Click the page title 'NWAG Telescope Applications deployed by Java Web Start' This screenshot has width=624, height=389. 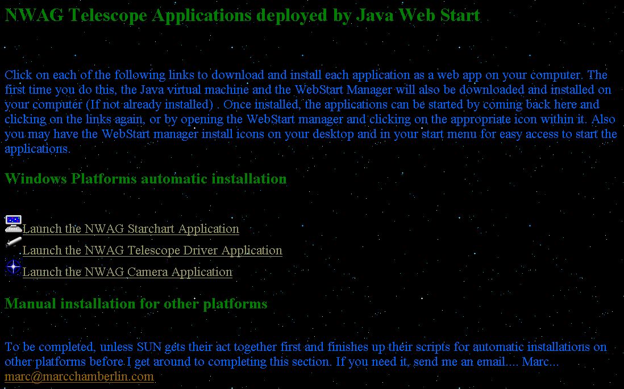pyautogui.click(x=242, y=15)
